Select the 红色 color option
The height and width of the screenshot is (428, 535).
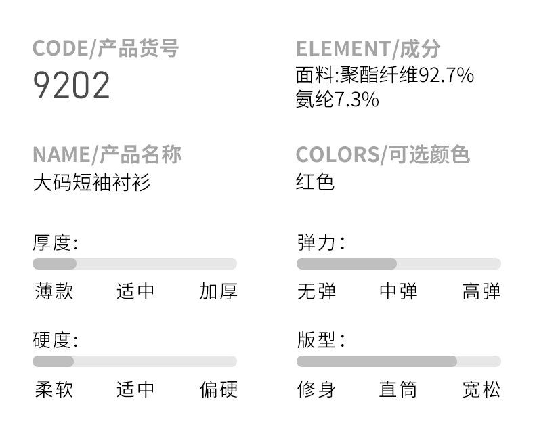[x=315, y=183]
